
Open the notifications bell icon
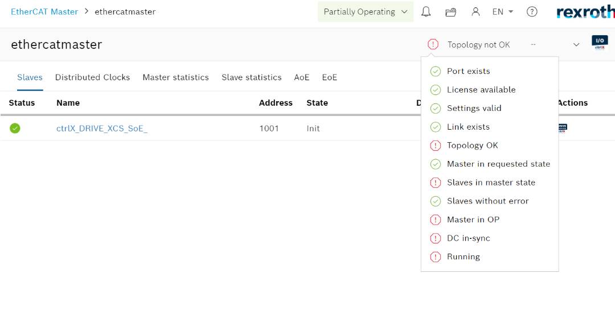tap(426, 12)
